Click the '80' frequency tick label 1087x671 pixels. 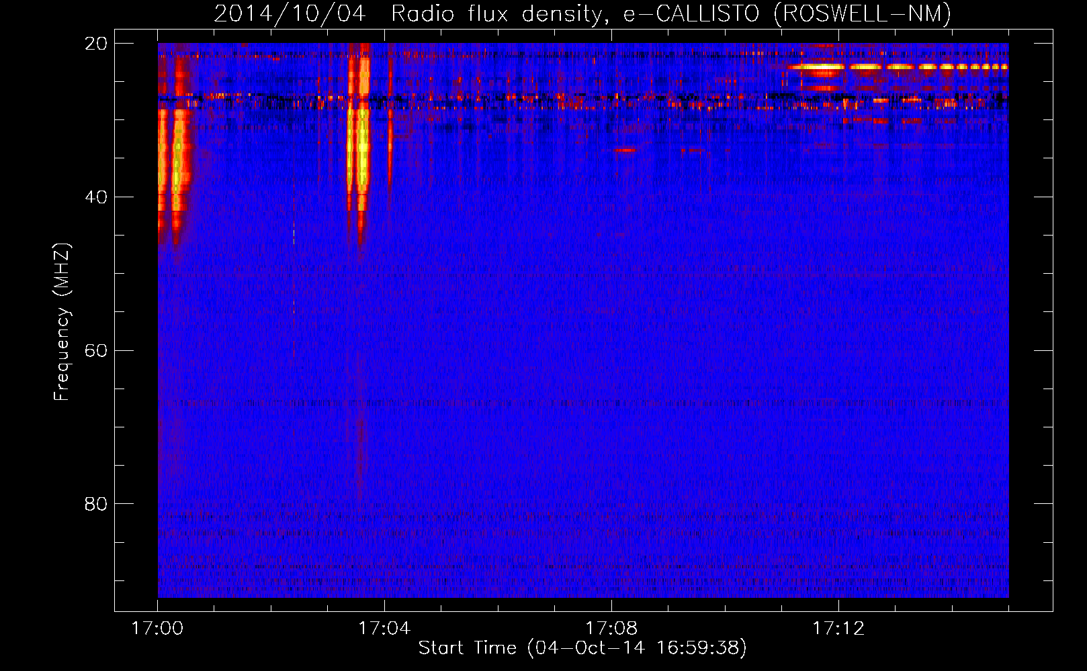[x=96, y=504]
